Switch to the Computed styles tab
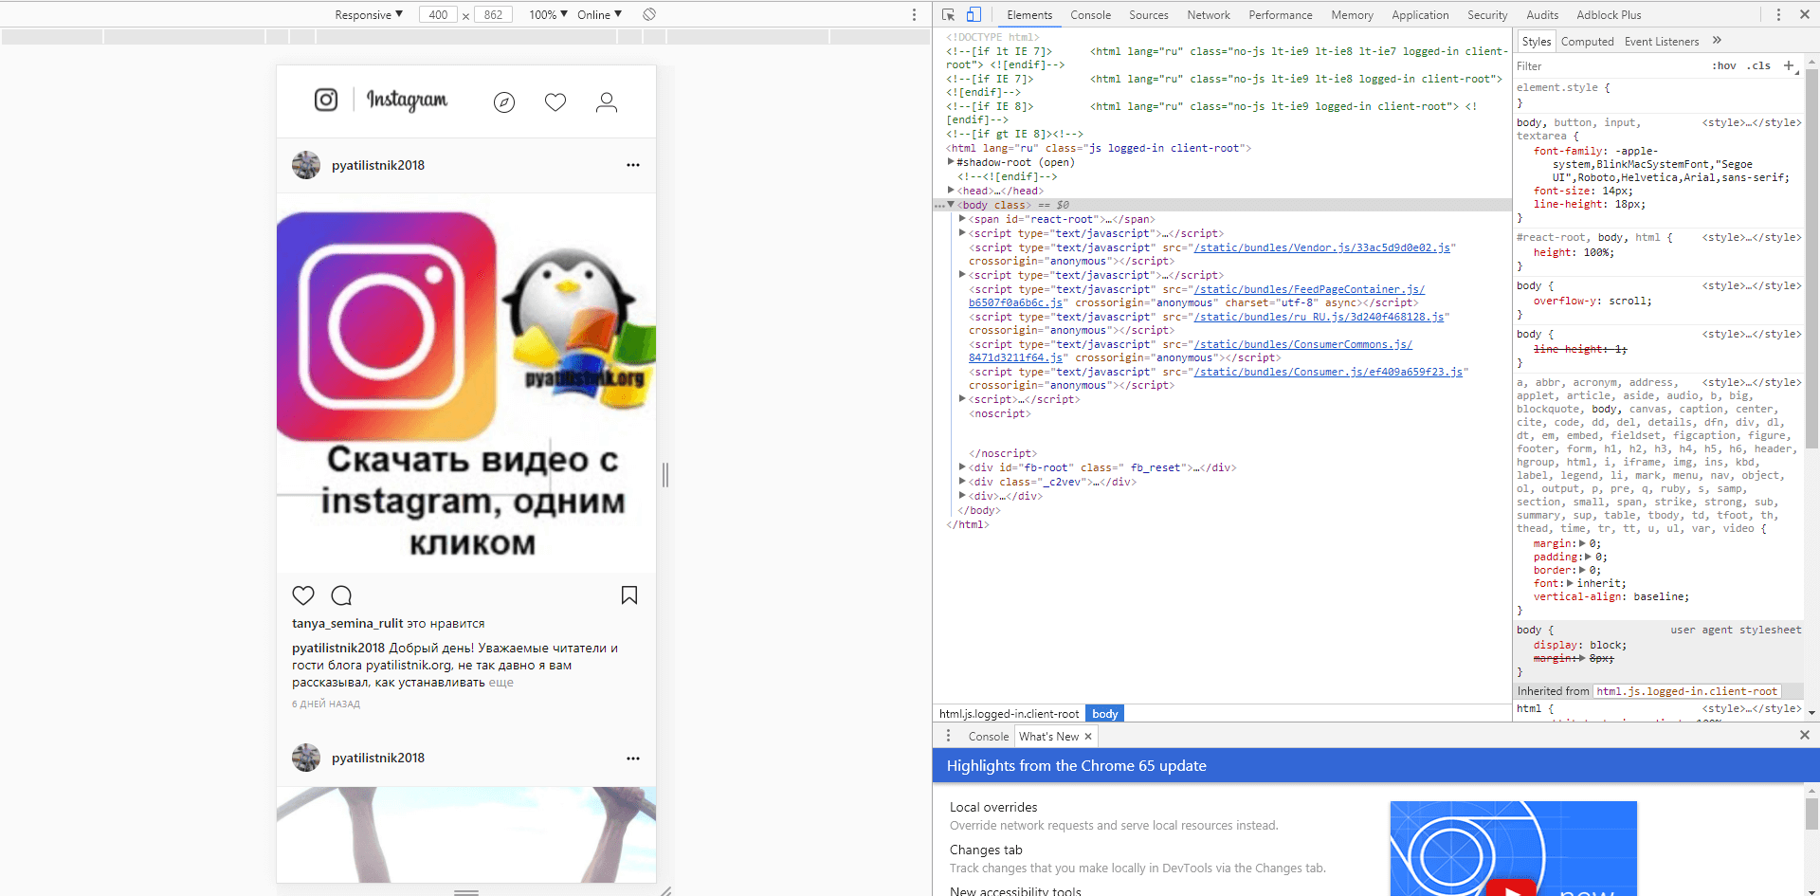The image size is (1820, 896). 1587,42
